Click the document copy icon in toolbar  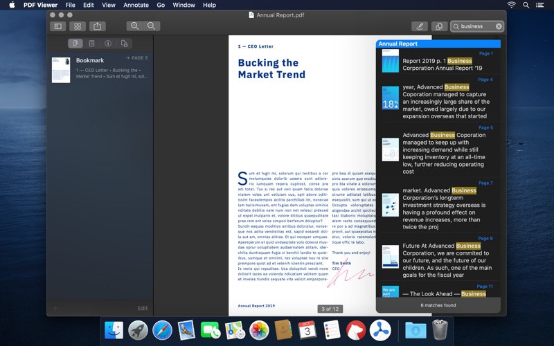(x=438, y=26)
